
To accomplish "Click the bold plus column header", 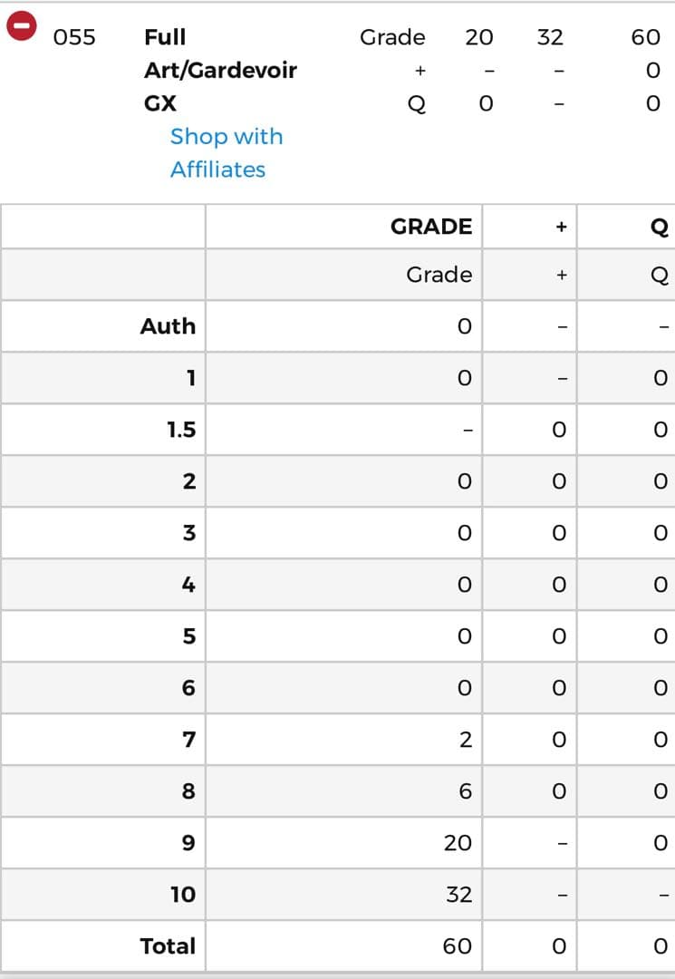I will pyautogui.click(x=561, y=227).
